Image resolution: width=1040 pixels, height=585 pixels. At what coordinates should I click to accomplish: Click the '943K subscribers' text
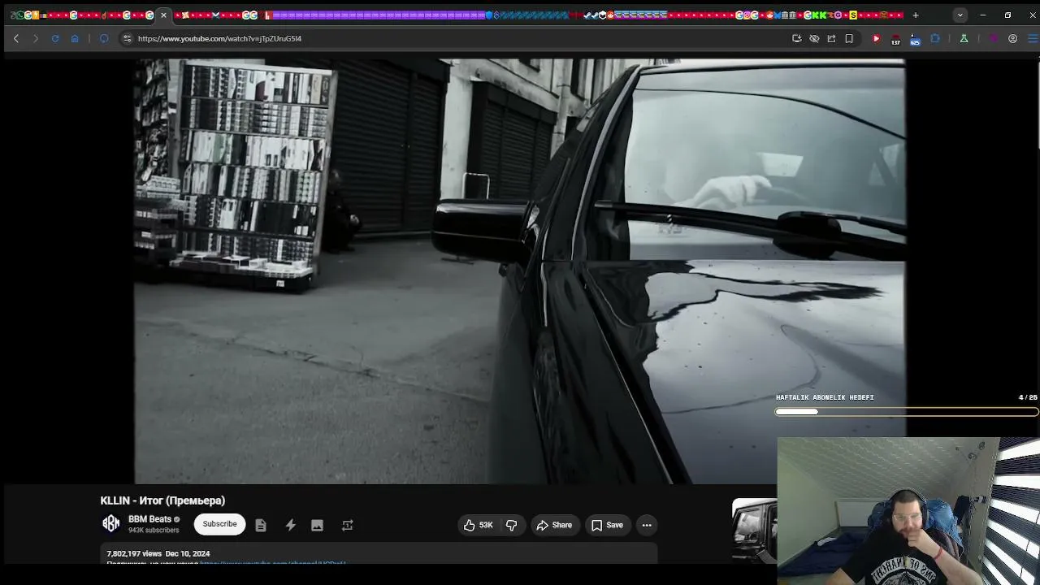[154, 531]
